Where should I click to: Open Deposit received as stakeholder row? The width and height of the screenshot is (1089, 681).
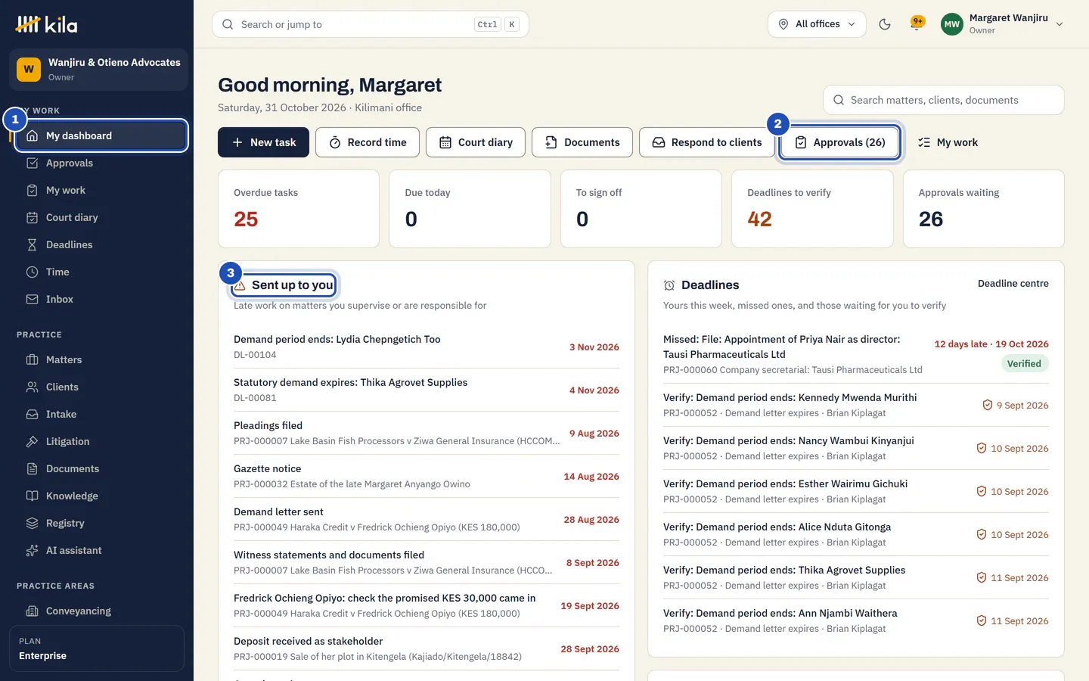tap(427, 648)
